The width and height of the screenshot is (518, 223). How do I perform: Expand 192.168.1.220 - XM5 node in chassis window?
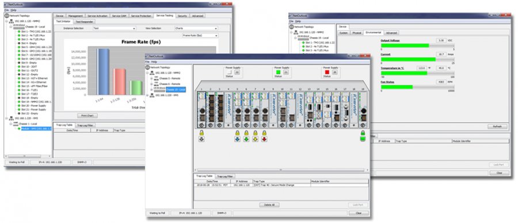pos(147,95)
